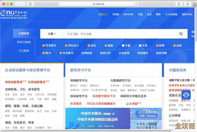Open 协同研究平台 link
197x132 pixels.
(79, 96)
